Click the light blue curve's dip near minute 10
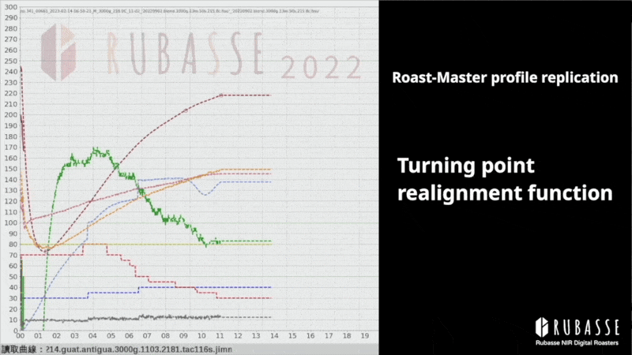 [206, 193]
